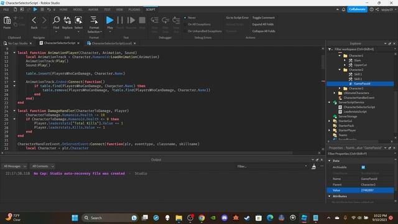The height and width of the screenshot is (224, 398).
Task: Collapse the Character2 folder
Action: (340, 70)
